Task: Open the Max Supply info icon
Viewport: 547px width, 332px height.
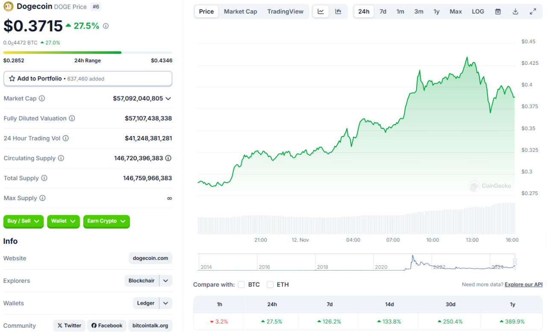Action: tap(42, 198)
